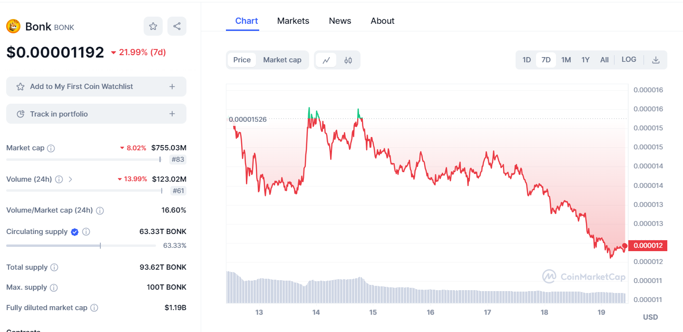The image size is (683, 332).
Task: Open the Chart tab
Action: click(247, 21)
